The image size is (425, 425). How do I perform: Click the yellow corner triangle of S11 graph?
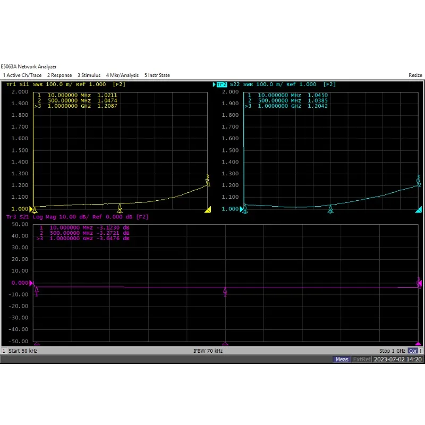(208, 210)
